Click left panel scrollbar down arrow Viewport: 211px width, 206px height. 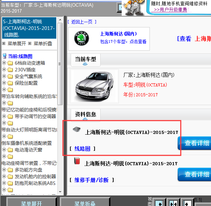(60, 192)
